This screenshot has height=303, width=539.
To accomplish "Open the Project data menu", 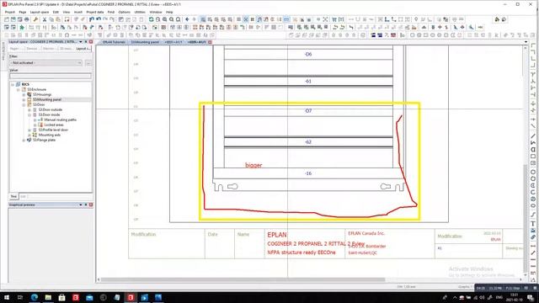I will click(x=95, y=12).
